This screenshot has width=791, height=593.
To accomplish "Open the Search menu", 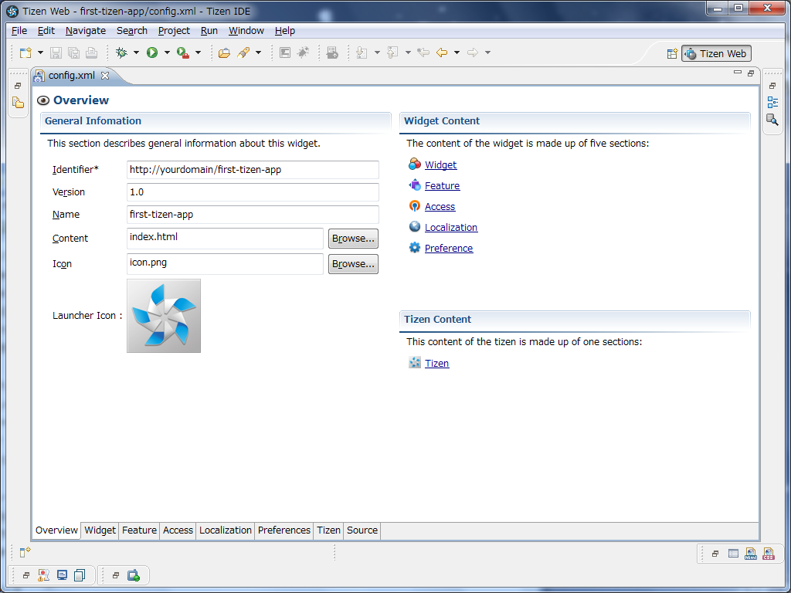I will pos(132,31).
